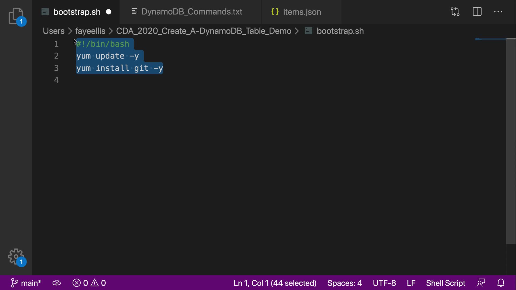Screen dimensions: 516x290
Task: Click the Open Changes compare icon
Action: pos(455,12)
